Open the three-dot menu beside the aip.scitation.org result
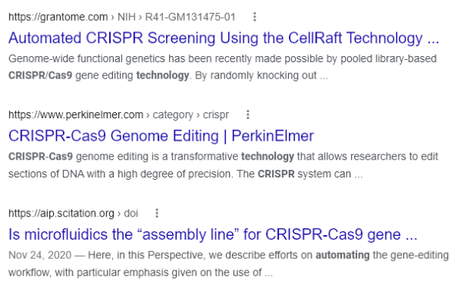Screen dimensions: 461x292 pyautogui.click(x=157, y=213)
